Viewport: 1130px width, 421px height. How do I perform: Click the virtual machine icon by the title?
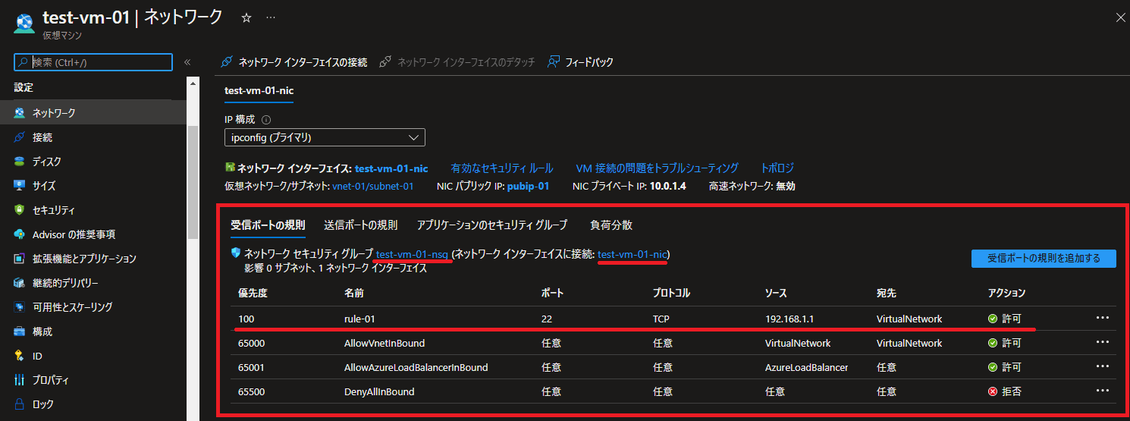click(x=24, y=24)
